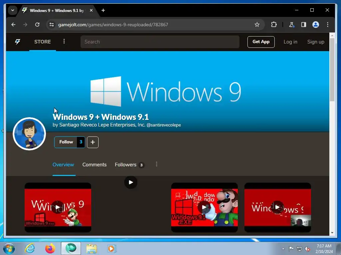The image size is (341, 255).
Task: Open a new browser tab
Action: (x=103, y=10)
